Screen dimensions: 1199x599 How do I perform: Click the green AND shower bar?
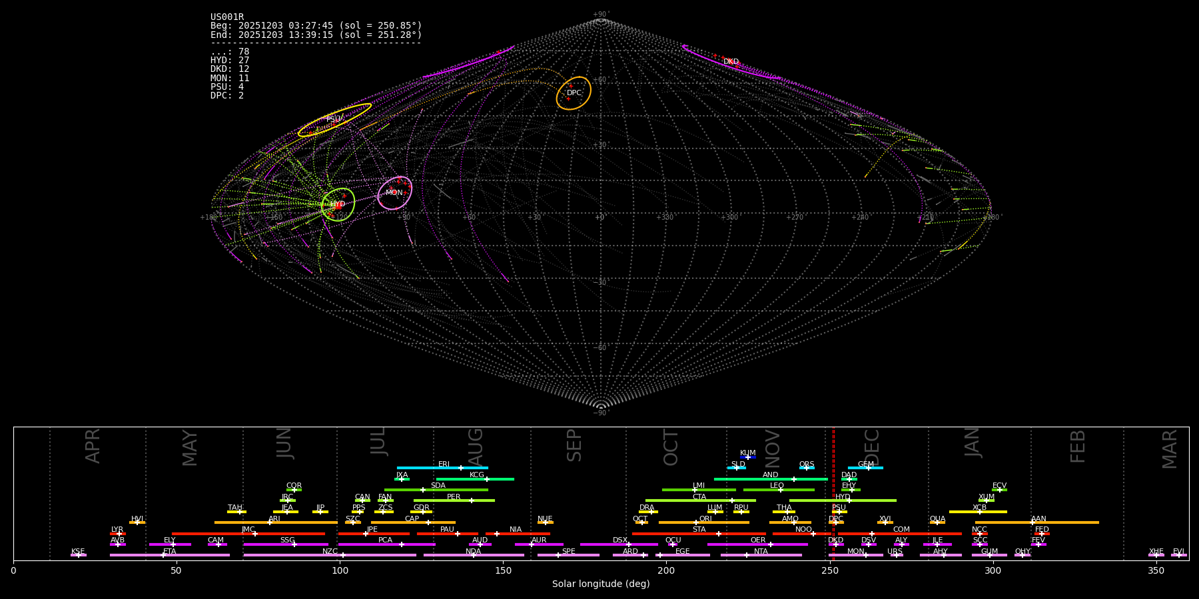[x=770, y=479]
